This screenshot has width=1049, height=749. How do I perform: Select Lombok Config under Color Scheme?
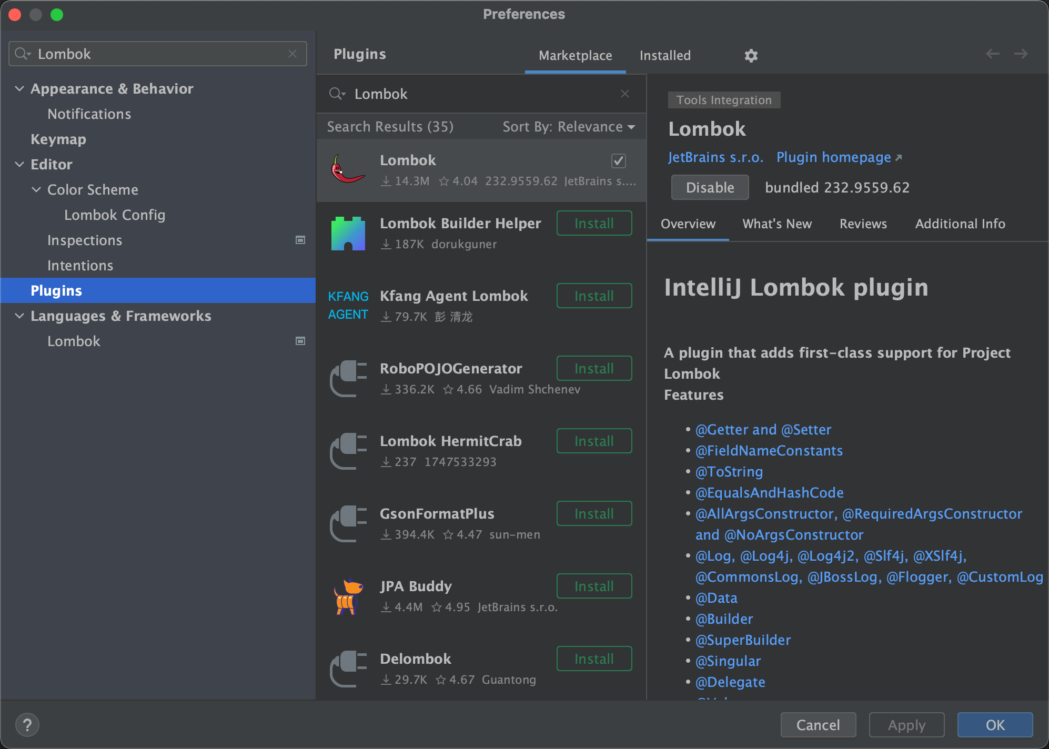(x=115, y=215)
